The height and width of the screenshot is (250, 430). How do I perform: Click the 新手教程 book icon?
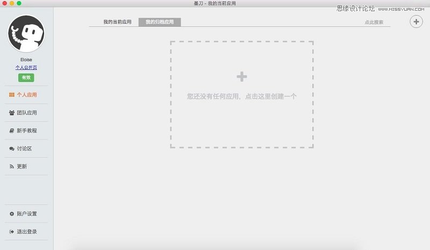[x=11, y=131]
